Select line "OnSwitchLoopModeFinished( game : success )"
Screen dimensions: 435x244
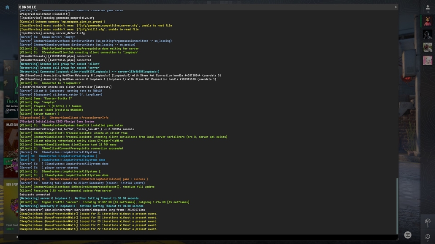(84, 179)
